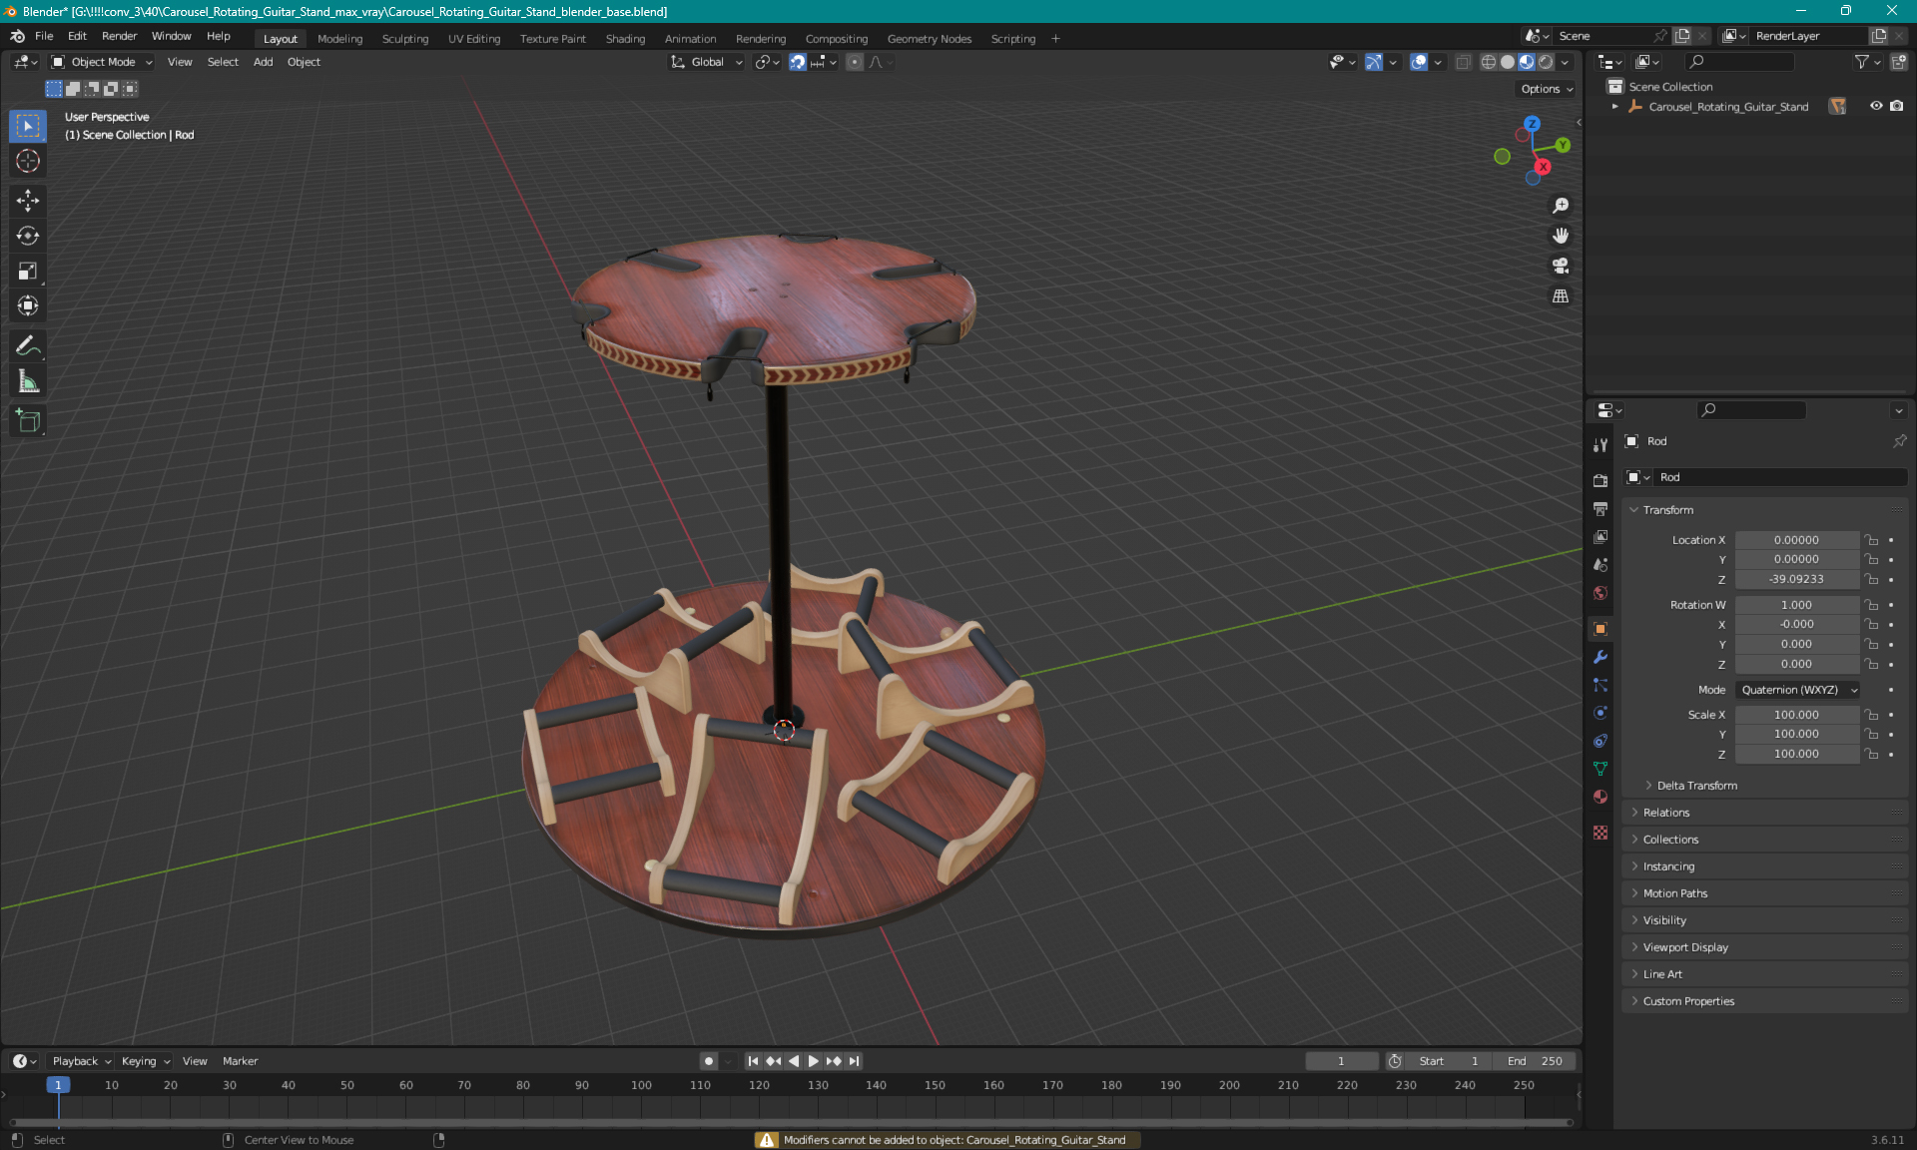
Task: Open the Object Mode dropdown
Action: point(102,62)
